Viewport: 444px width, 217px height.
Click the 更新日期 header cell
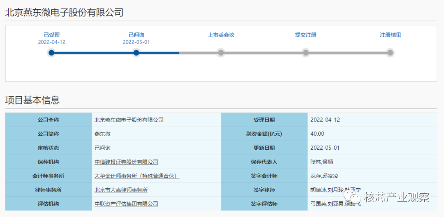coord(264,148)
